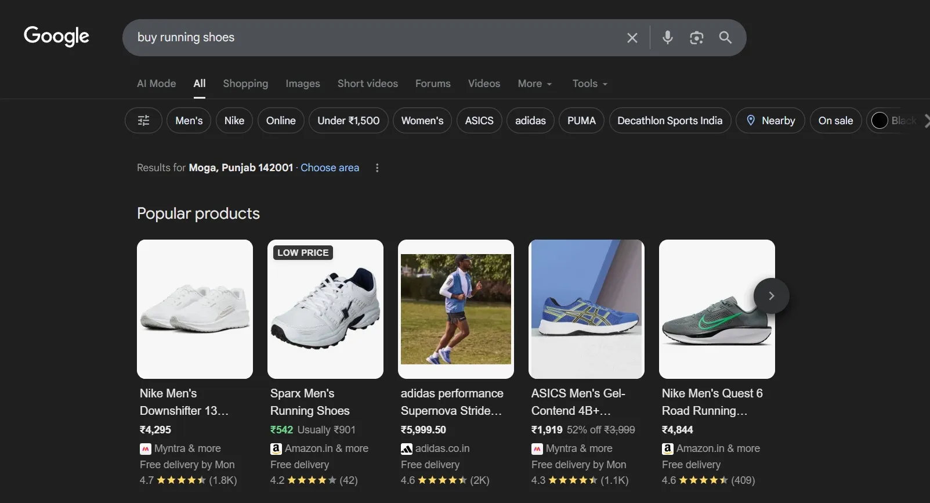
Task: Open the Sparx running shoes thumbnail
Action: pos(325,309)
